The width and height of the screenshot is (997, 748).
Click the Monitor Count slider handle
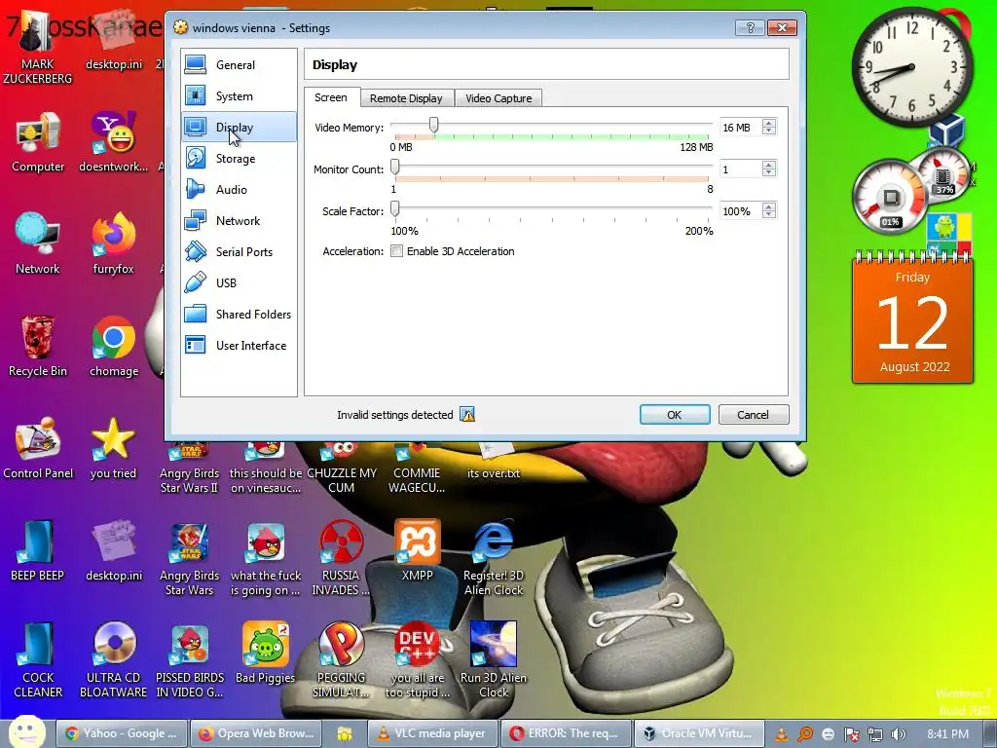[x=395, y=168]
